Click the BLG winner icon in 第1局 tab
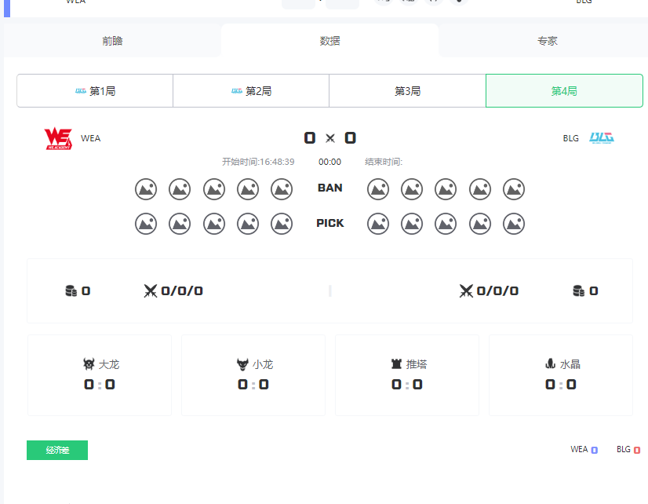 [81, 91]
